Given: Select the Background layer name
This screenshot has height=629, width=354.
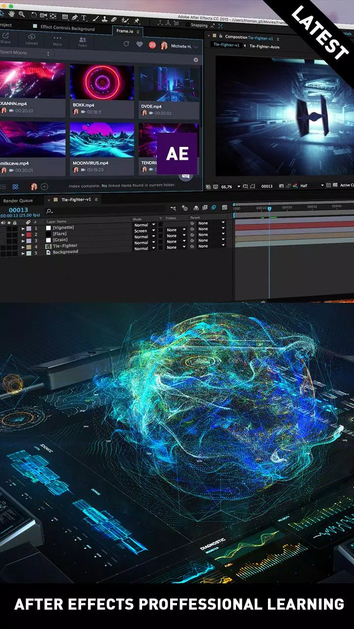Looking at the screenshot, I should [x=65, y=252].
